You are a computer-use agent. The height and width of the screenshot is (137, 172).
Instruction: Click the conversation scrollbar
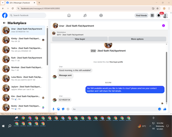click(x=166, y=77)
